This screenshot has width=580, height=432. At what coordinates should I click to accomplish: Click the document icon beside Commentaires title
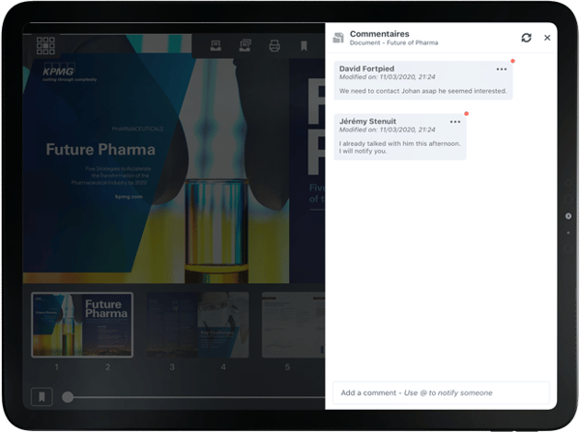pyautogui.click(x=338, y=38)
